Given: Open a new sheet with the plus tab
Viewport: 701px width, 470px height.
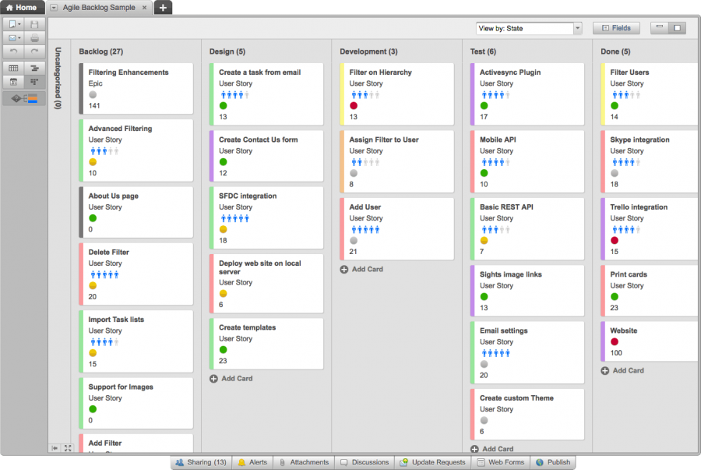Looking at the screenshot, I should [161, 6].
